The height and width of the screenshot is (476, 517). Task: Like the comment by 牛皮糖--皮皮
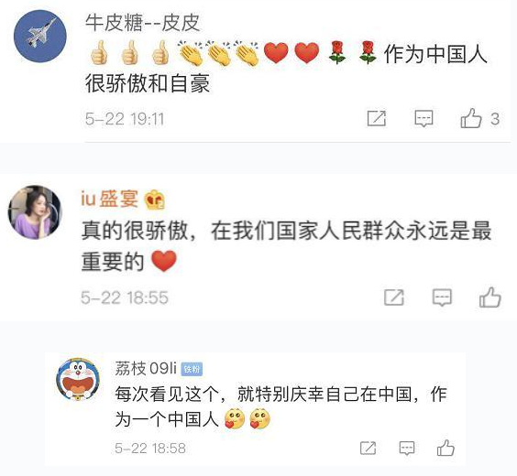(x=471, y=118)
